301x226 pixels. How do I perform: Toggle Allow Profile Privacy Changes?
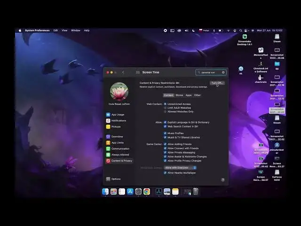click(165, 161)
